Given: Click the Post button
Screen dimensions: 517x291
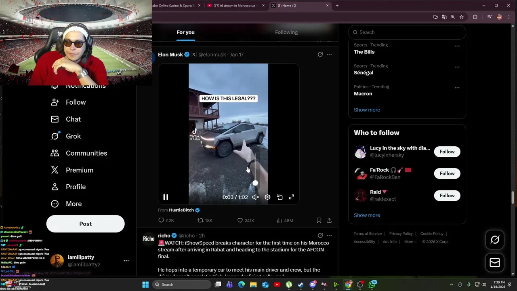Looking at the screenshot, I should tap(85, 224).
